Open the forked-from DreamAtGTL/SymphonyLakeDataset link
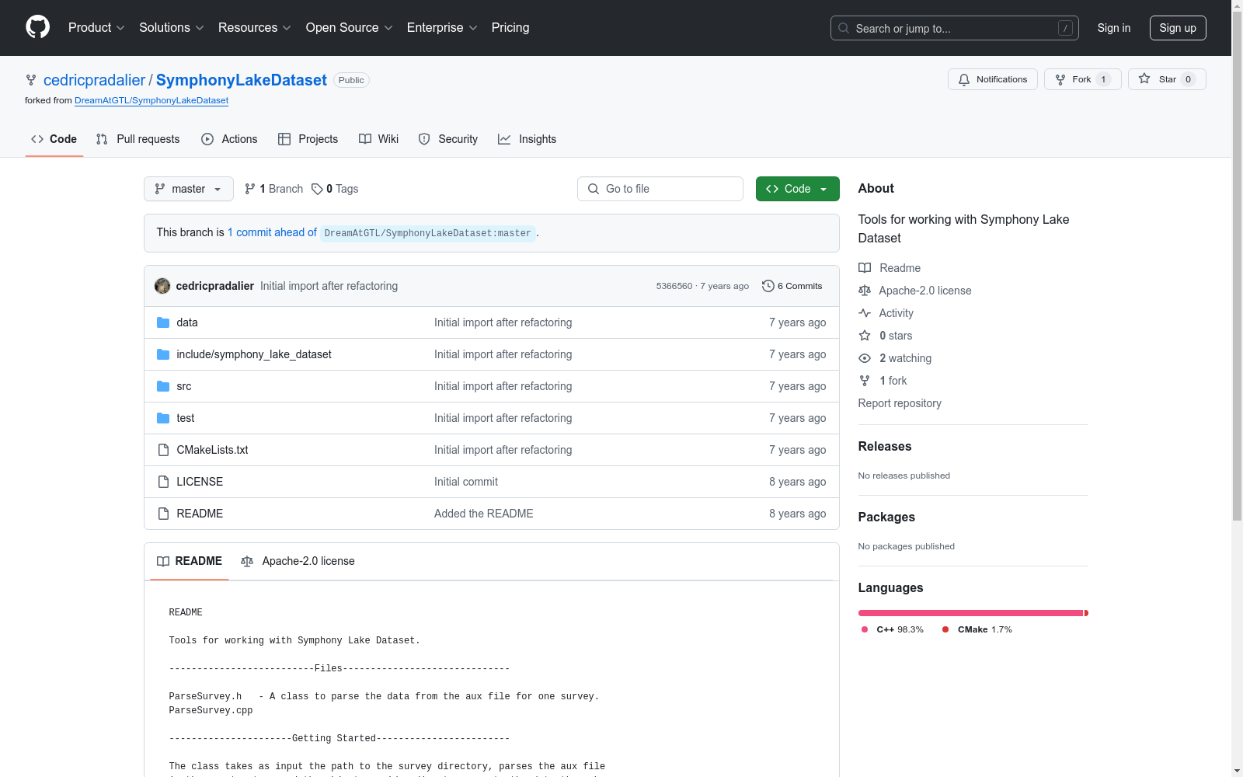 click(151, 100)
